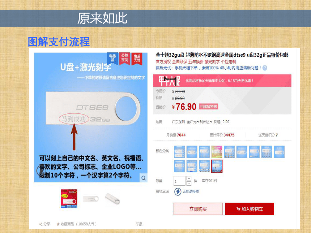
Task: Click the quantity input field
Action: point(179,181)
